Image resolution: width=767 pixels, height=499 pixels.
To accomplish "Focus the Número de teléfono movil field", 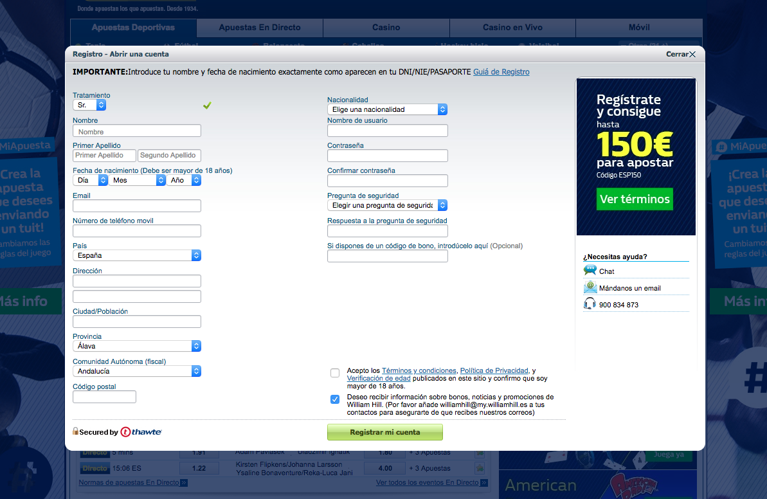I will (x=137, y=231).
